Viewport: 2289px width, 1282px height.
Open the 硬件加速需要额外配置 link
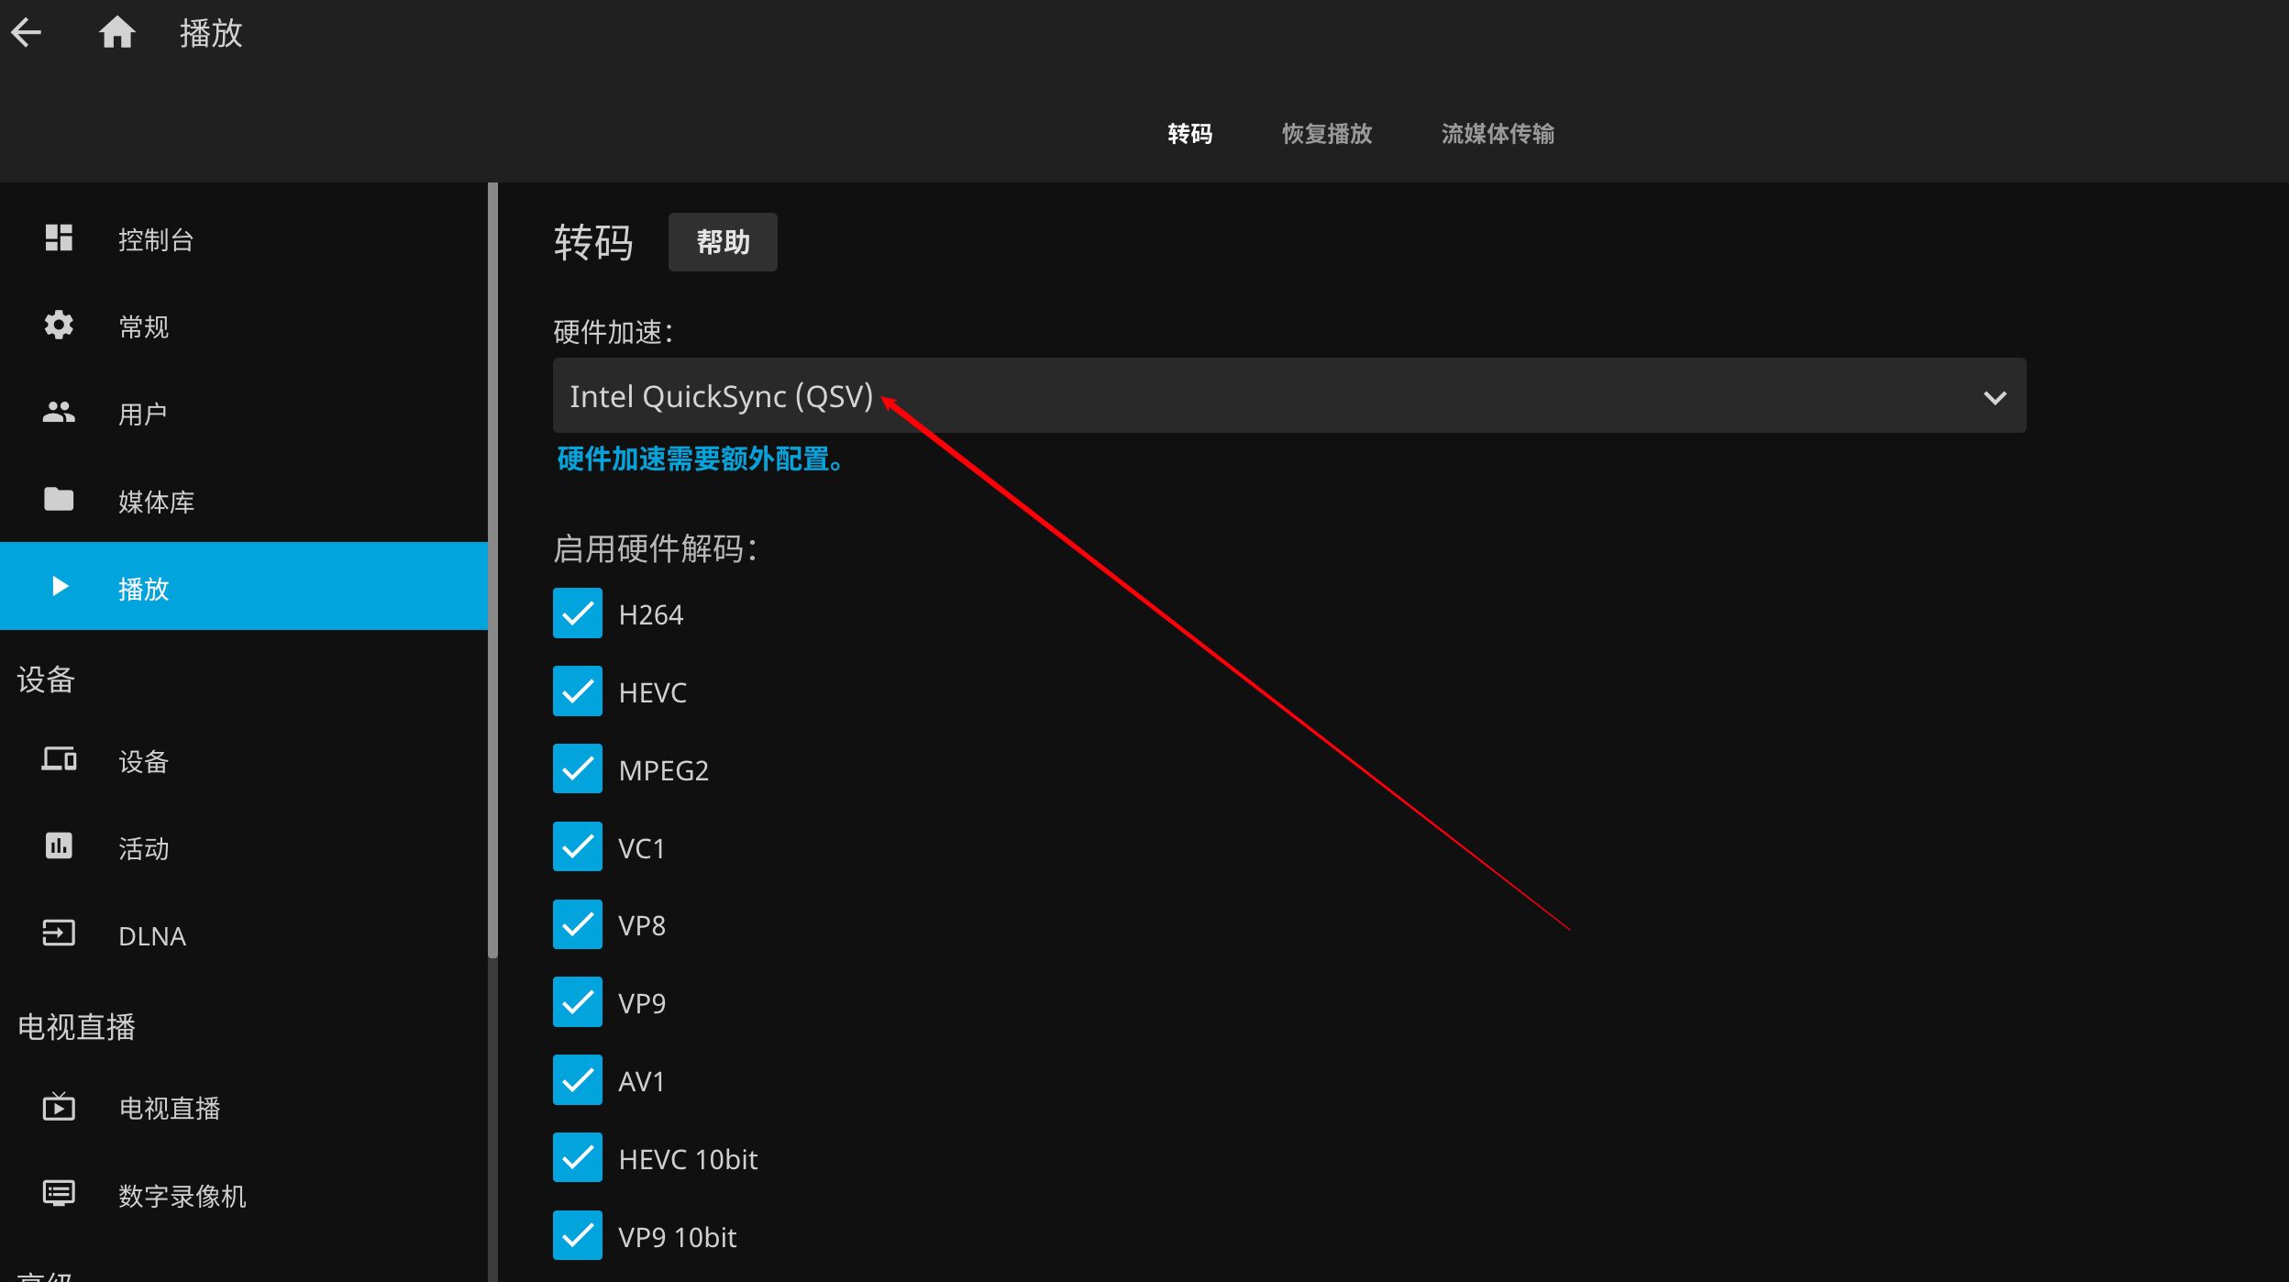point(701,459)
